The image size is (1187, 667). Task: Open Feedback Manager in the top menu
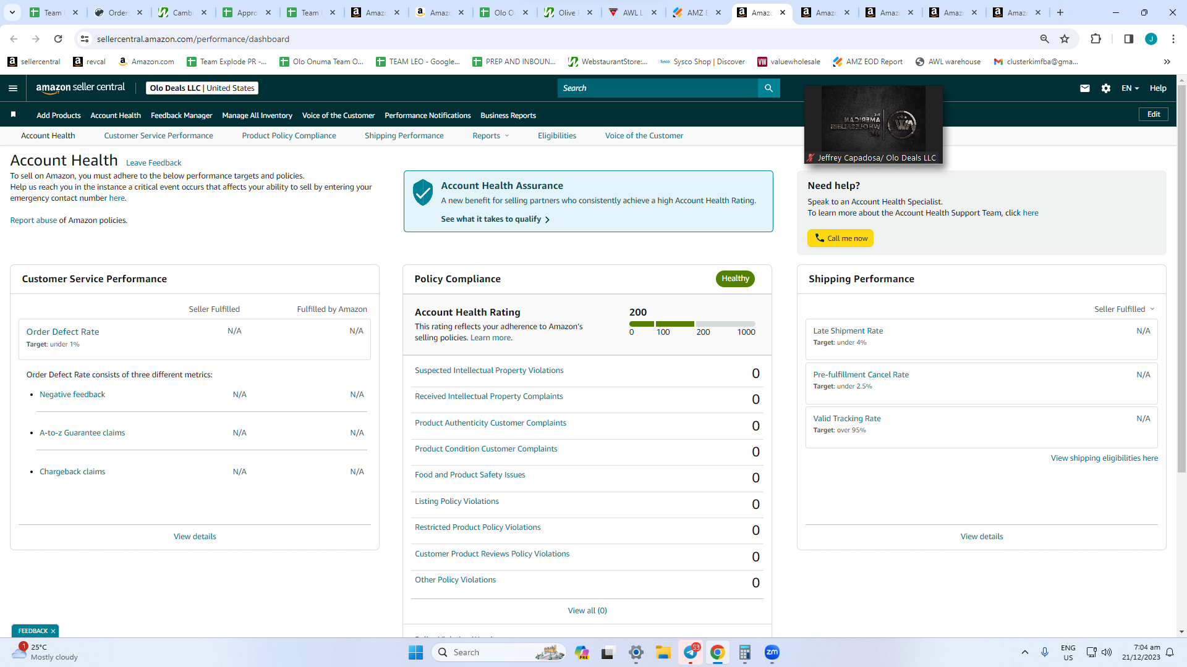coord(181,115)
